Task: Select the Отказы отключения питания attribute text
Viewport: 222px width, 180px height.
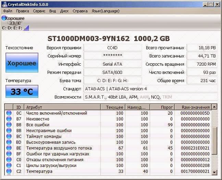Action: click(x=55, y=159)
